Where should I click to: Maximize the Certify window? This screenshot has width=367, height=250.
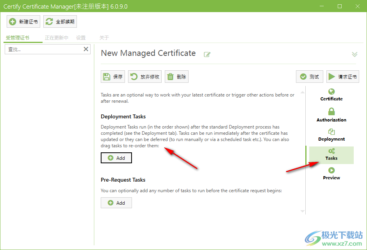pos(340,6)
